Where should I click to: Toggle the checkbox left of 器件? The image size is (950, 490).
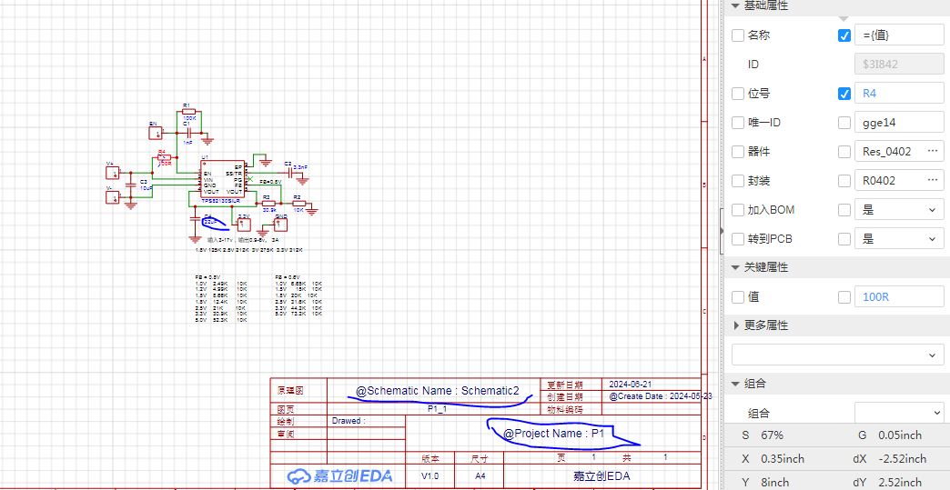(x=737, y=152)
